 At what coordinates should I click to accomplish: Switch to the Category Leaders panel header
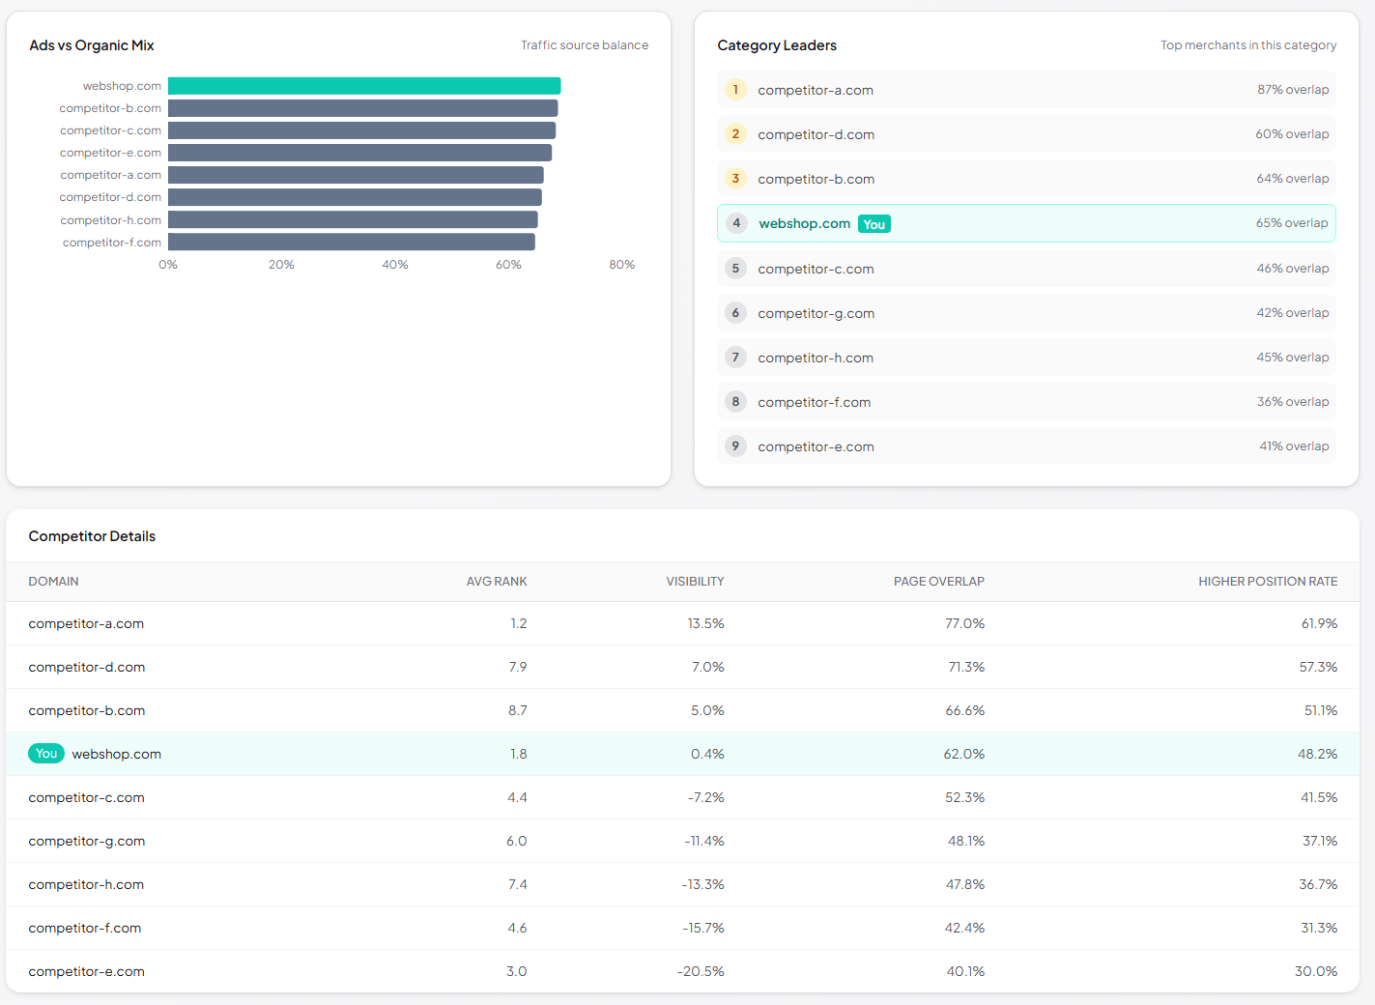777,44
